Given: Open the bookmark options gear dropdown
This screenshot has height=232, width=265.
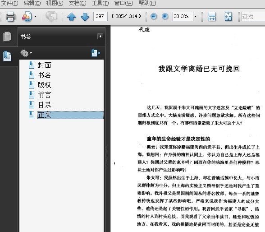Looking at the screenshot, I should tap(26, 53).
